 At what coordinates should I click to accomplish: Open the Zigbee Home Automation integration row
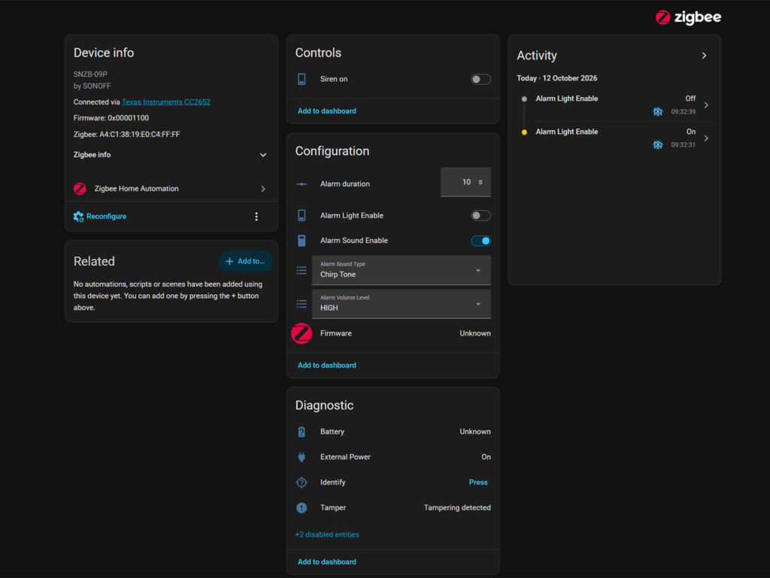coord(170,189)
